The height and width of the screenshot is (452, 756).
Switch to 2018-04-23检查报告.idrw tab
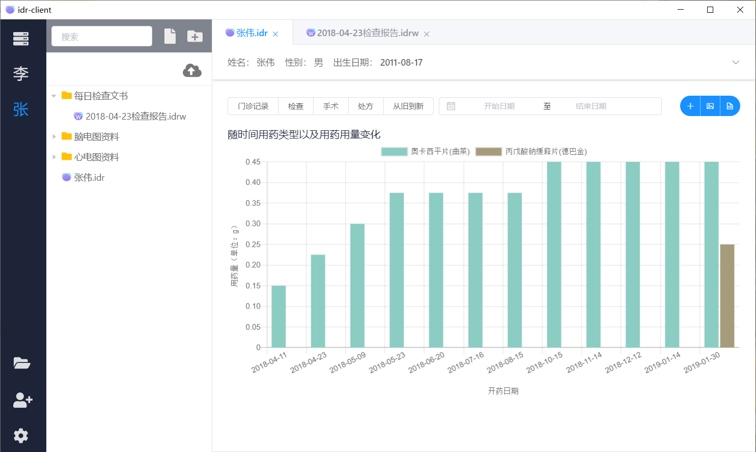point(367,33)
